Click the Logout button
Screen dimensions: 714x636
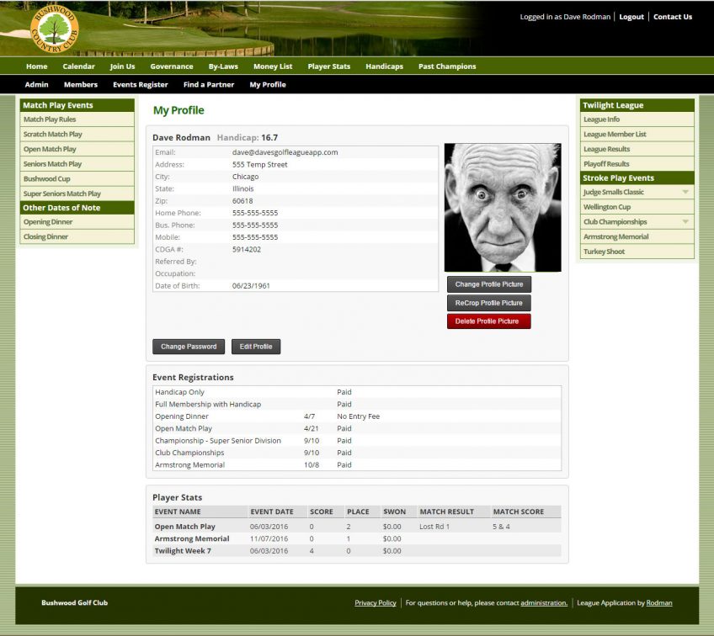point(631,16)
